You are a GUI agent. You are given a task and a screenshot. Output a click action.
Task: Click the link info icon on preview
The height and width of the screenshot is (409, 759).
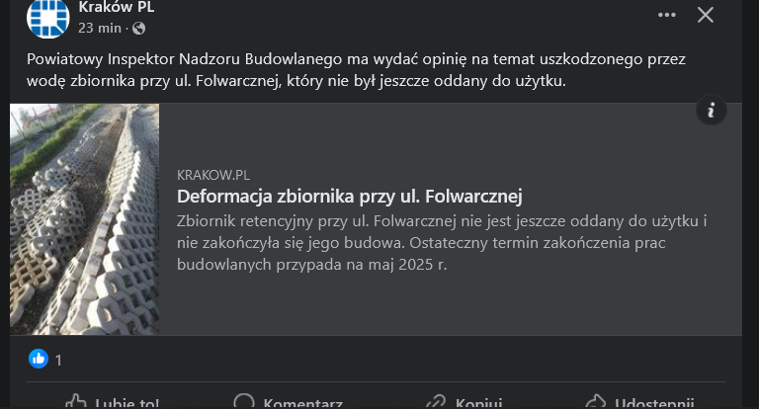712,110
